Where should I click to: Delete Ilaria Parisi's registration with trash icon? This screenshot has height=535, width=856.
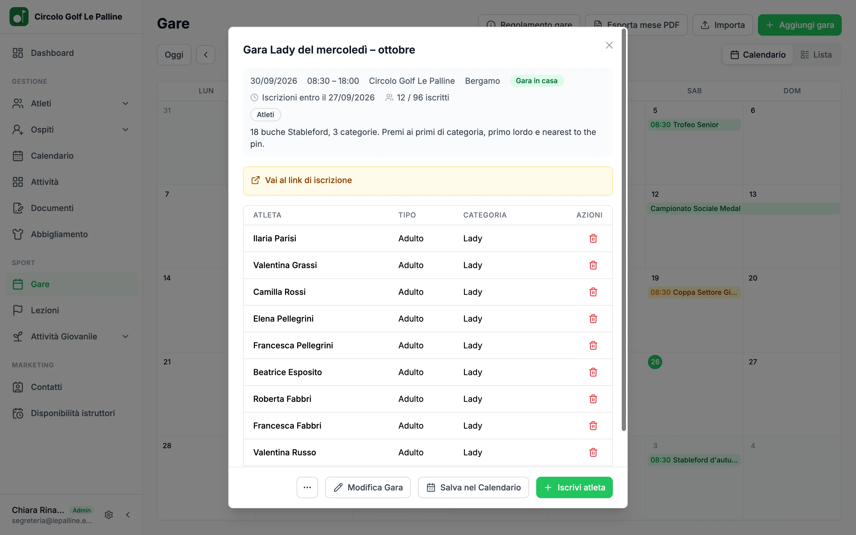click(x=593, y=238)
